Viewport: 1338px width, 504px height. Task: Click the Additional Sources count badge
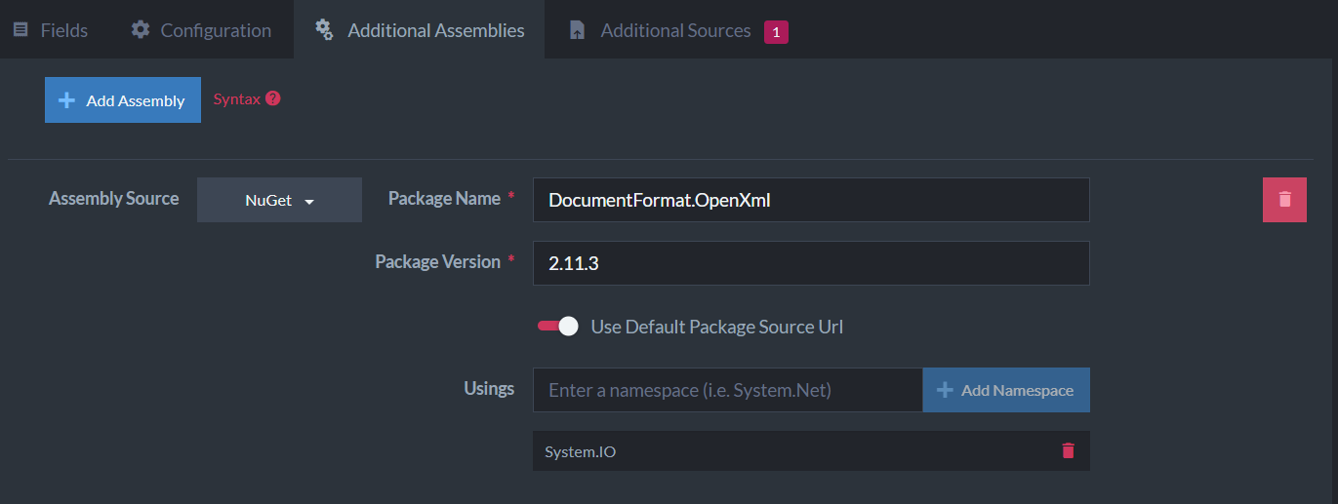(x=776, y=32)
